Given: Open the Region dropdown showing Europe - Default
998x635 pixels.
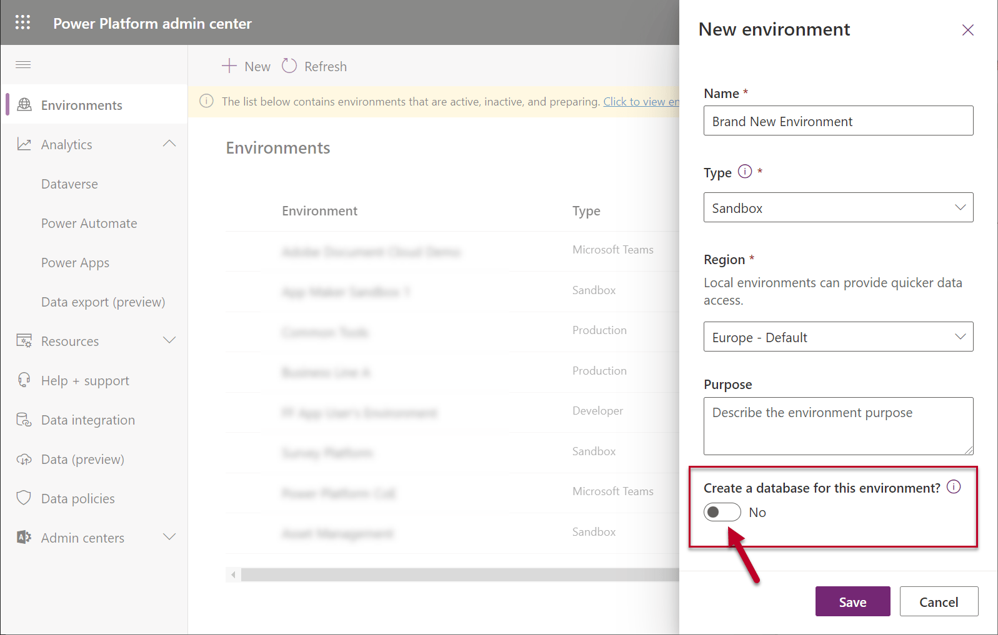Looking at the screenshot, I should [838, 337].
